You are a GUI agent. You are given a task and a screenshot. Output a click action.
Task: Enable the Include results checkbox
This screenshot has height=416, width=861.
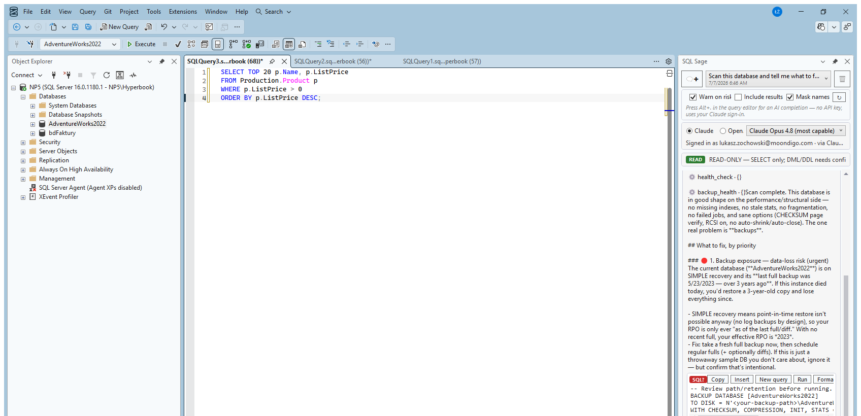738,97
